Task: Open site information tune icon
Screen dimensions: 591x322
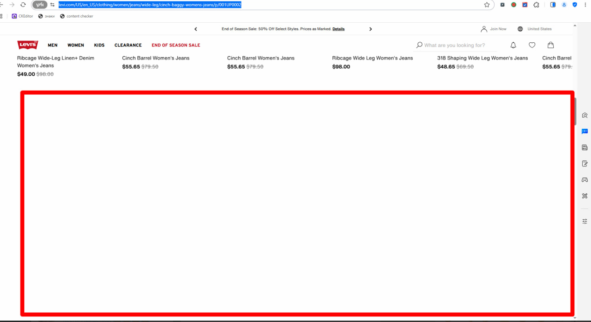Action: coord(53,5)
